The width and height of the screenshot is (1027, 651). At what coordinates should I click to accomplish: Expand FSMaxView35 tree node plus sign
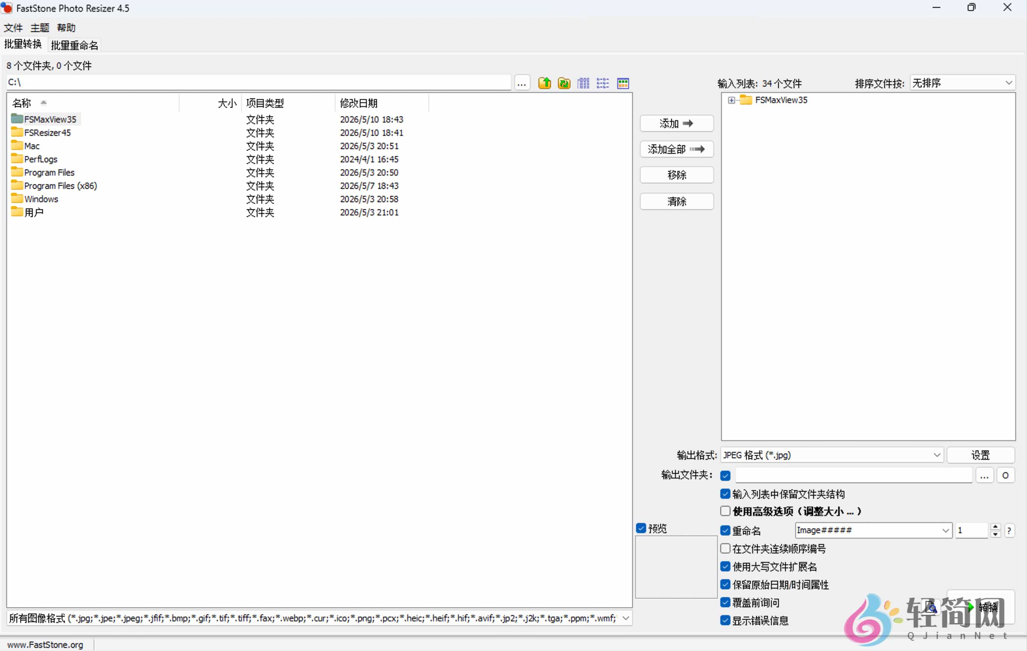731,100
